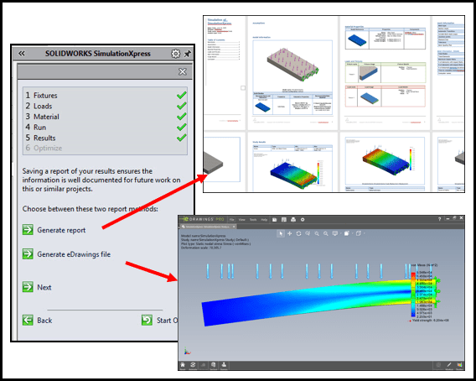Expand the perspective box dropdown arrow
This screenshot has width=476, height=381.
pyautogui.click(x=364, y=233)
